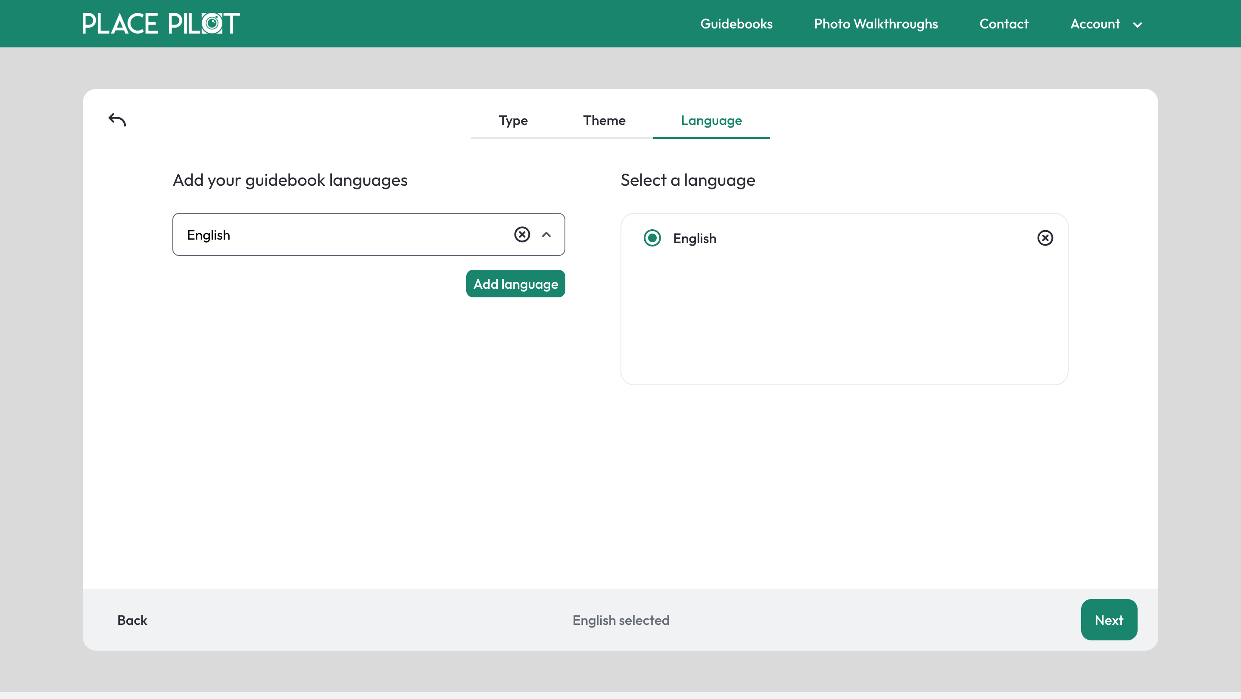Click the Place Pilot logo
Viewport: 1241px width, 699px height.
point(161,23)
